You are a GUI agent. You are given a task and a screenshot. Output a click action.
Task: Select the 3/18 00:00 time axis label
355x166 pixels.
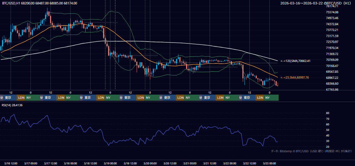click(71, 163)
